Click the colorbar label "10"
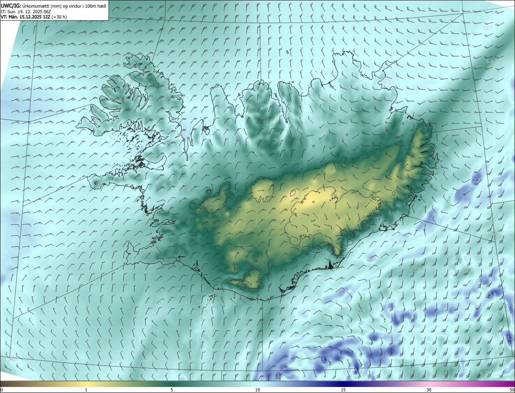The width and height of the screenshot is (515, 393). (x=257, y=390)
